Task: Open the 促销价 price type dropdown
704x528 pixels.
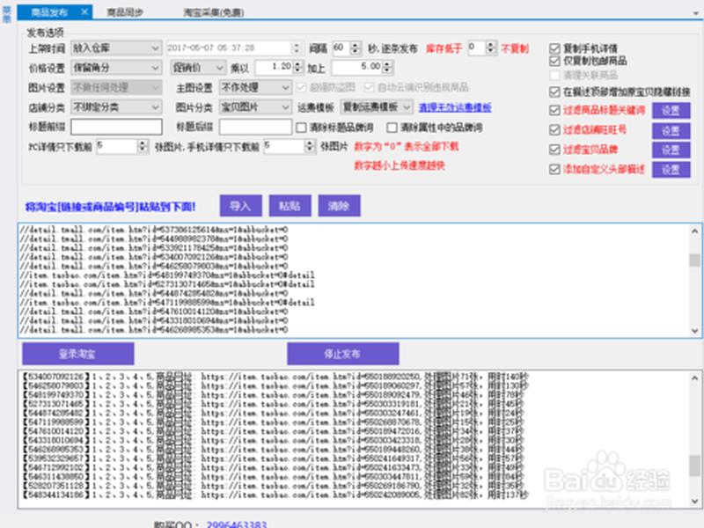Action: coord(198,68)
